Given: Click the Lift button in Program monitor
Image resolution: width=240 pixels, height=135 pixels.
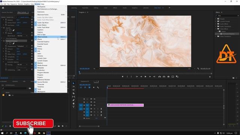Looking at the screenshot, I should [x=159, y=76].
